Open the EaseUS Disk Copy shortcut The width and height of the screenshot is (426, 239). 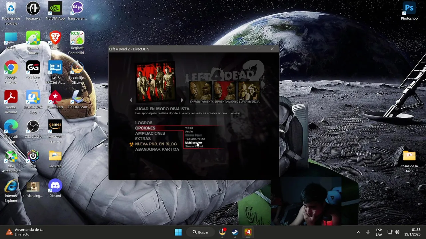click(33, 102)
